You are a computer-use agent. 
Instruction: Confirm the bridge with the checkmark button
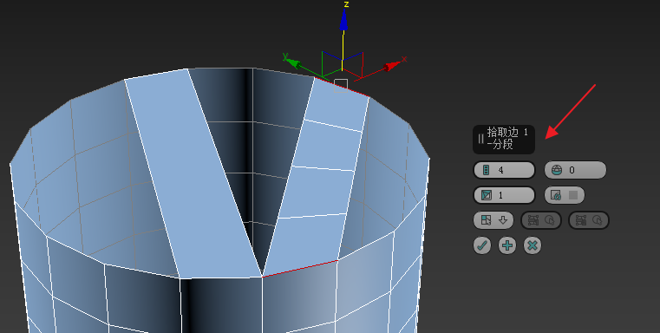482,245
